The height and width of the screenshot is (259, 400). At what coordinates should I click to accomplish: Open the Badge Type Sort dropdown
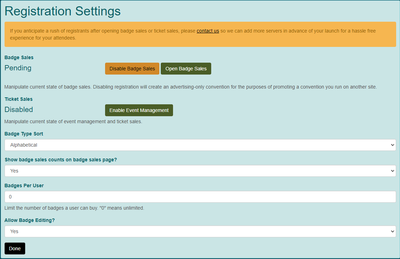(x=200, y=145)
